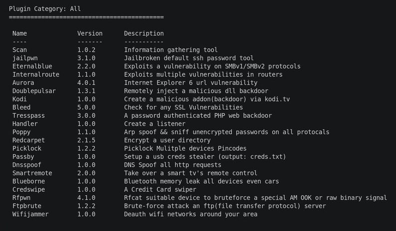The height and width of the screenshot is (231, 396).
Task: Select the Aurora plugin row name
Action: click(23, 83)
